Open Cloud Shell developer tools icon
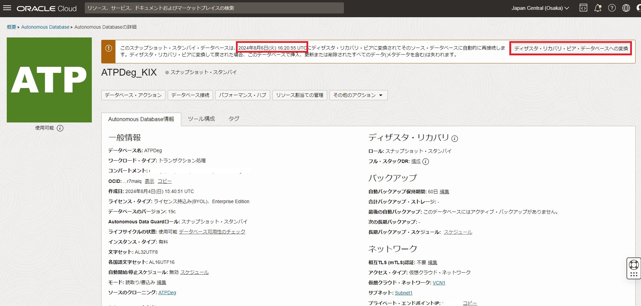 583,8
